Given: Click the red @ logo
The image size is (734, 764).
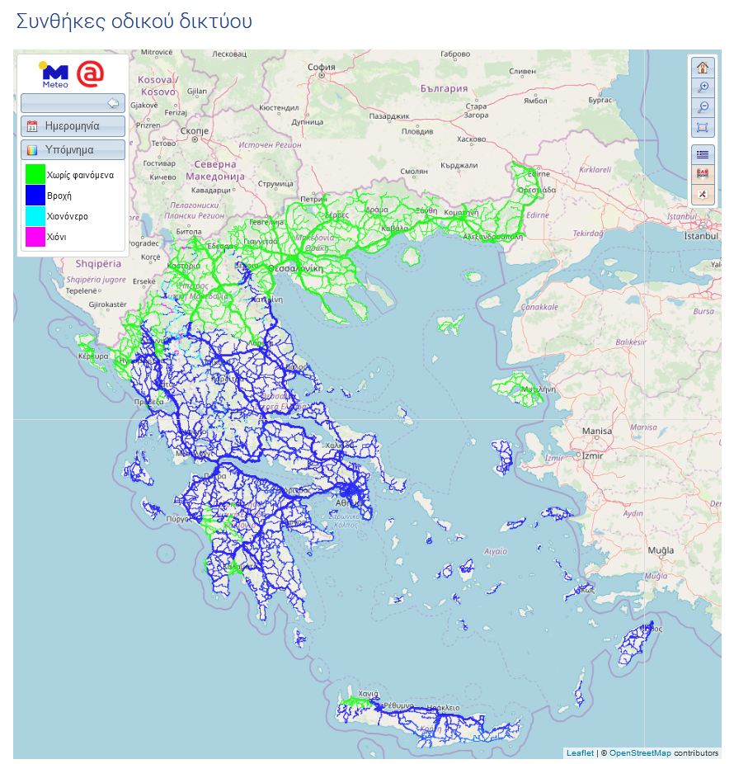Looking at the screenshot, I should coord(90,73).
